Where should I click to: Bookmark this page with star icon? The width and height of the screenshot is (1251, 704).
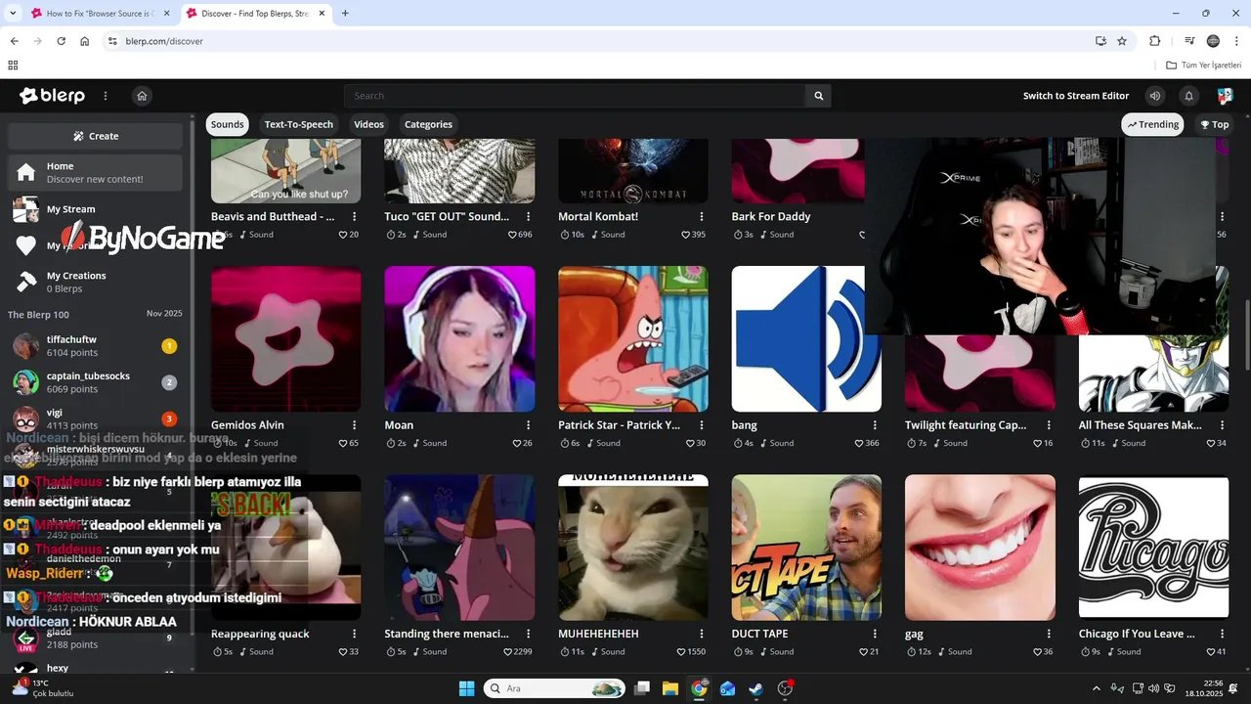point(1122,41)
